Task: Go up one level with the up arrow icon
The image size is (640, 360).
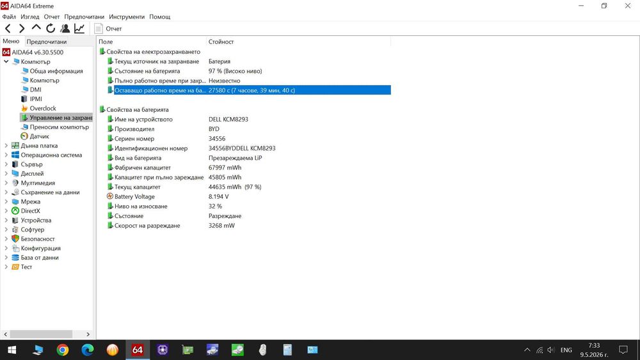Action: [x=36, y=27]
